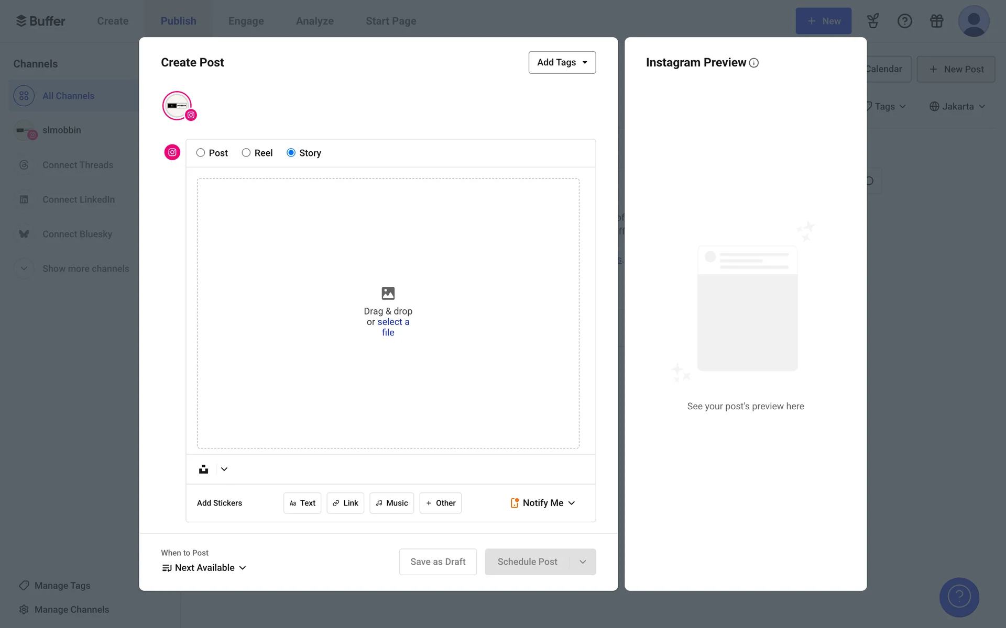Go to the Engage tab
Screen dimensions: 1006x628
point(246,21)
